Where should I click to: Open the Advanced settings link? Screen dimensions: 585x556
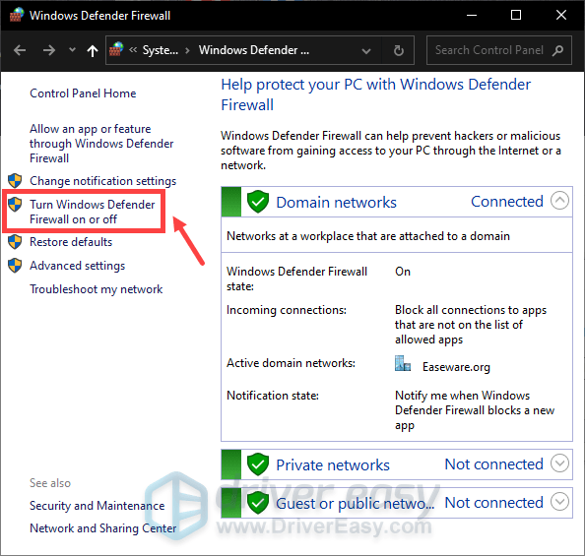point(77,266)
